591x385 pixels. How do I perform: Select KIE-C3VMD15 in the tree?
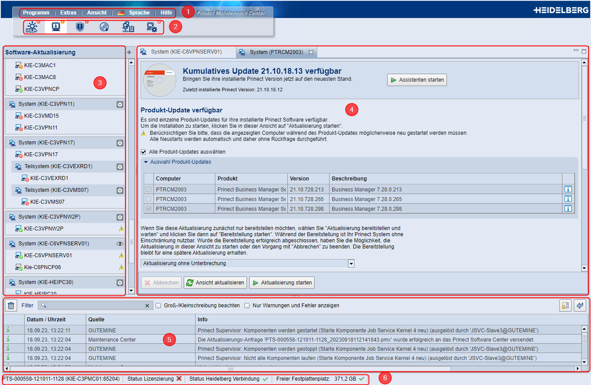click(41, 116)
